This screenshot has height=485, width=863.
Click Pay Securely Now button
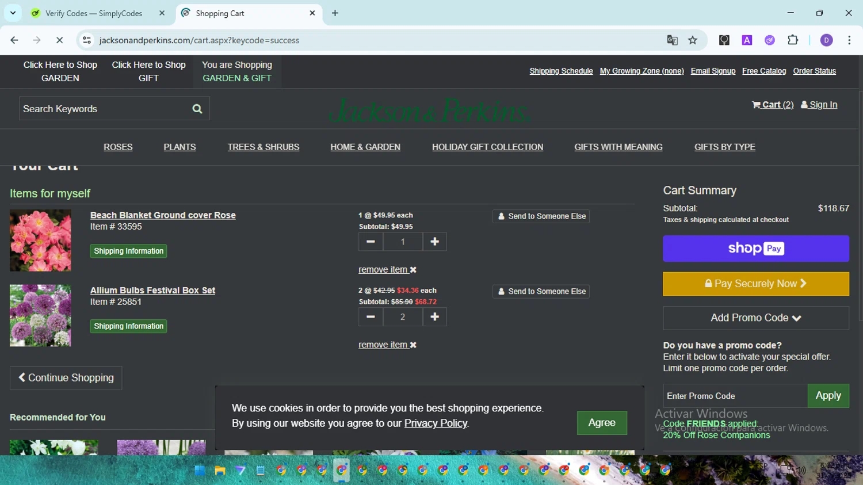756,284
